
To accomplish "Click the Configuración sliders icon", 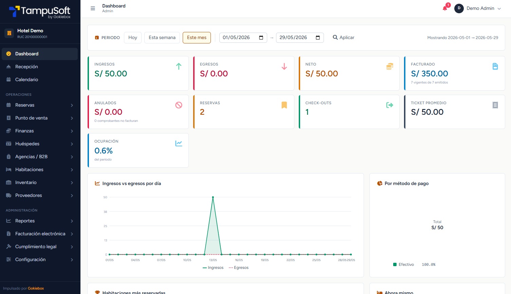I will point(9,259).
